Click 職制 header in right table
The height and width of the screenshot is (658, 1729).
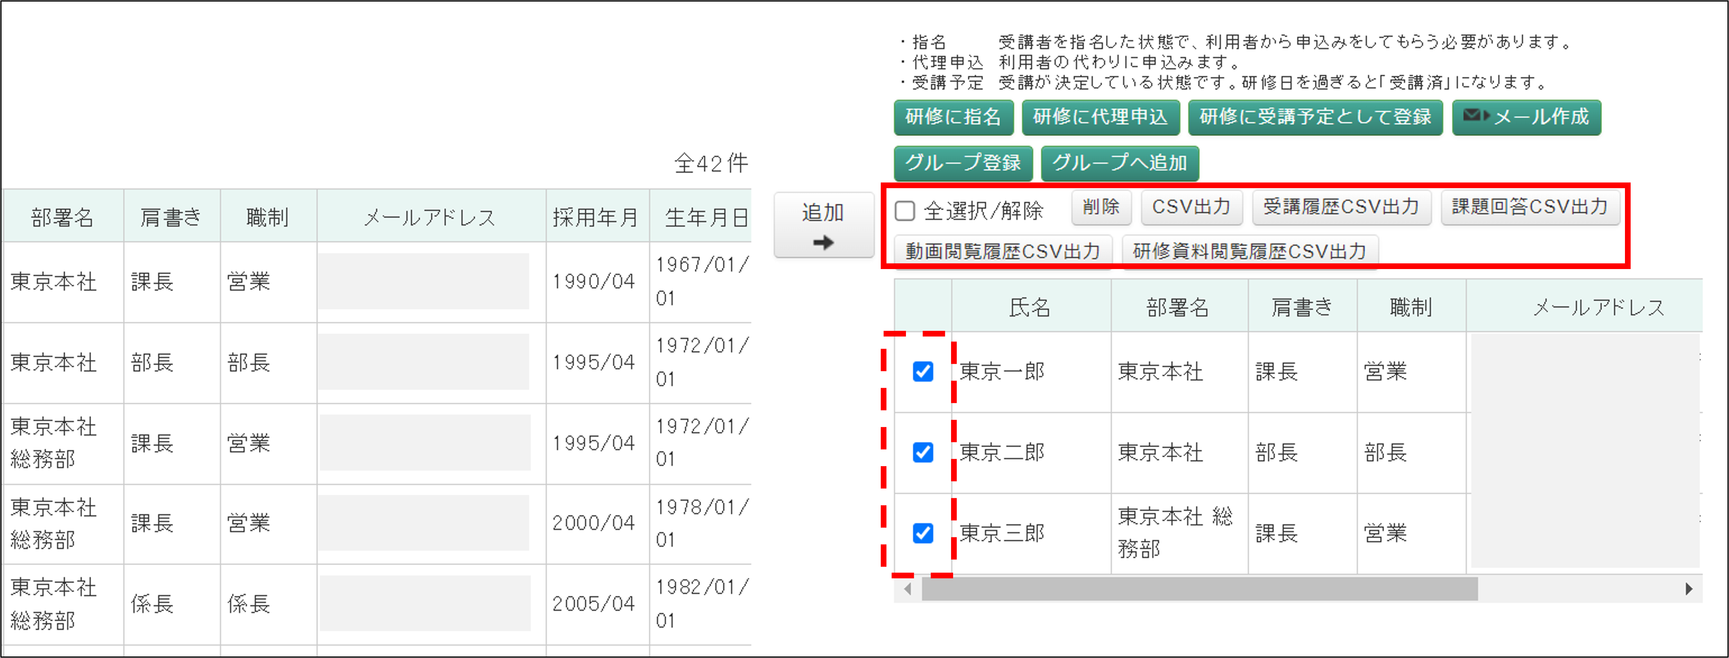[1411, 307]
